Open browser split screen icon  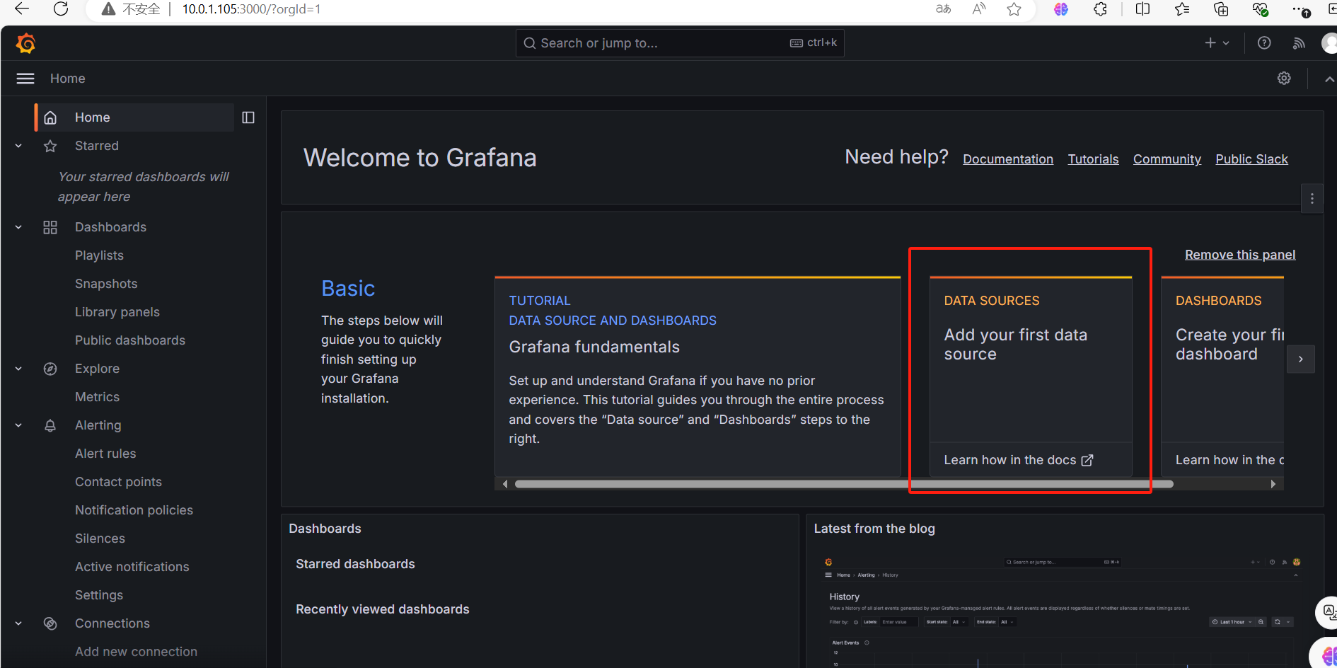click(x=1142, y=9)
